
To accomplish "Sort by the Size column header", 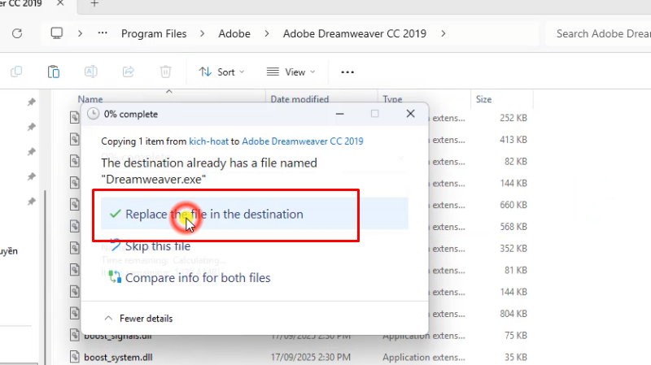I will (483, 99).
